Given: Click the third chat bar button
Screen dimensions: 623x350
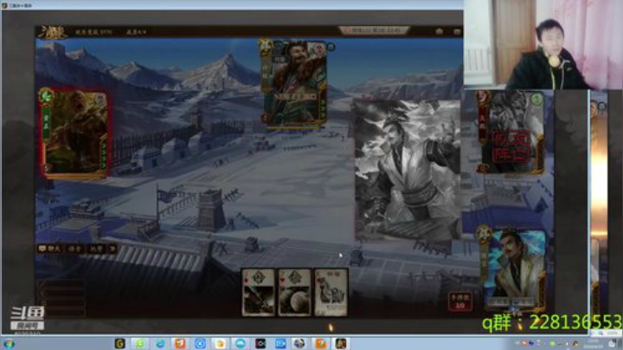Looking at the screenshot, I should point(96,249).
